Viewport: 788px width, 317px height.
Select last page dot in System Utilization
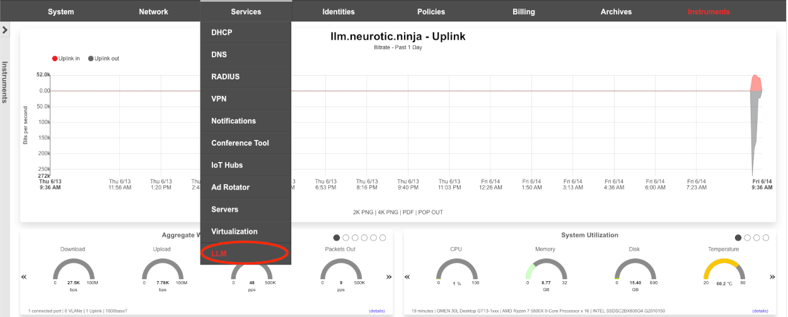click(766, 238)
